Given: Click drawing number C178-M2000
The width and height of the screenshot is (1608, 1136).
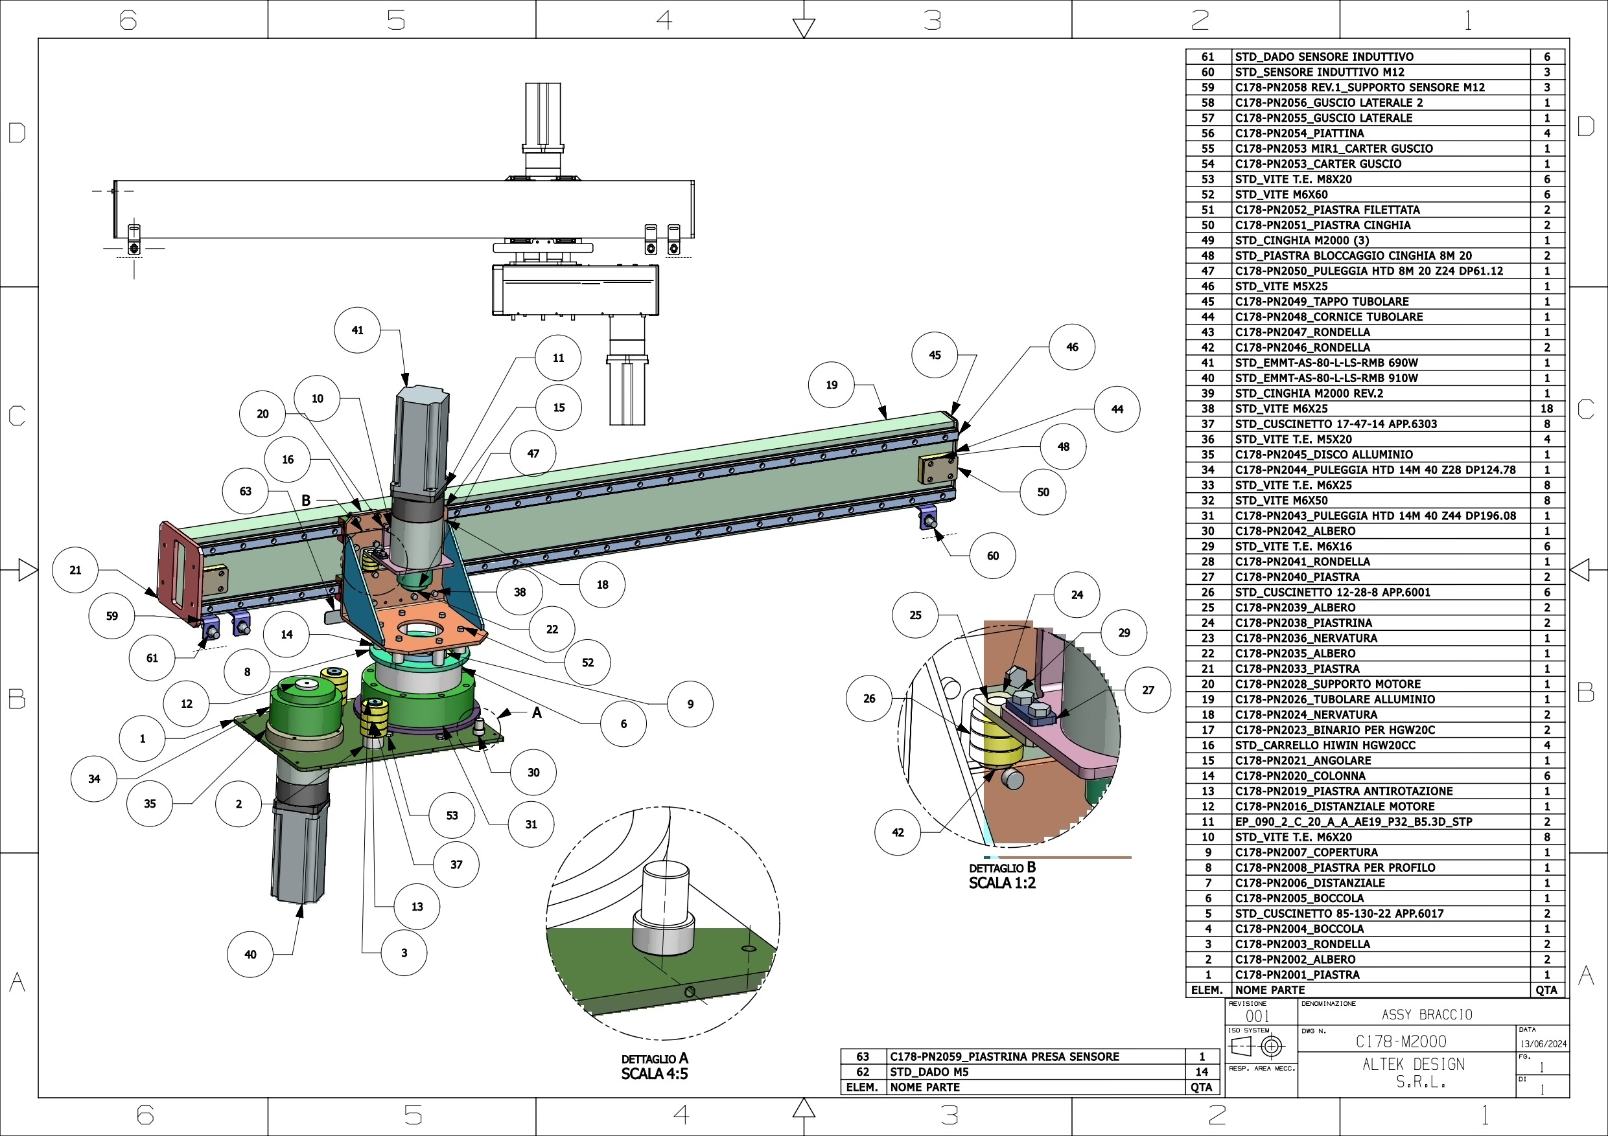Looking at the screenshot, I should tap(1401, 1041).
